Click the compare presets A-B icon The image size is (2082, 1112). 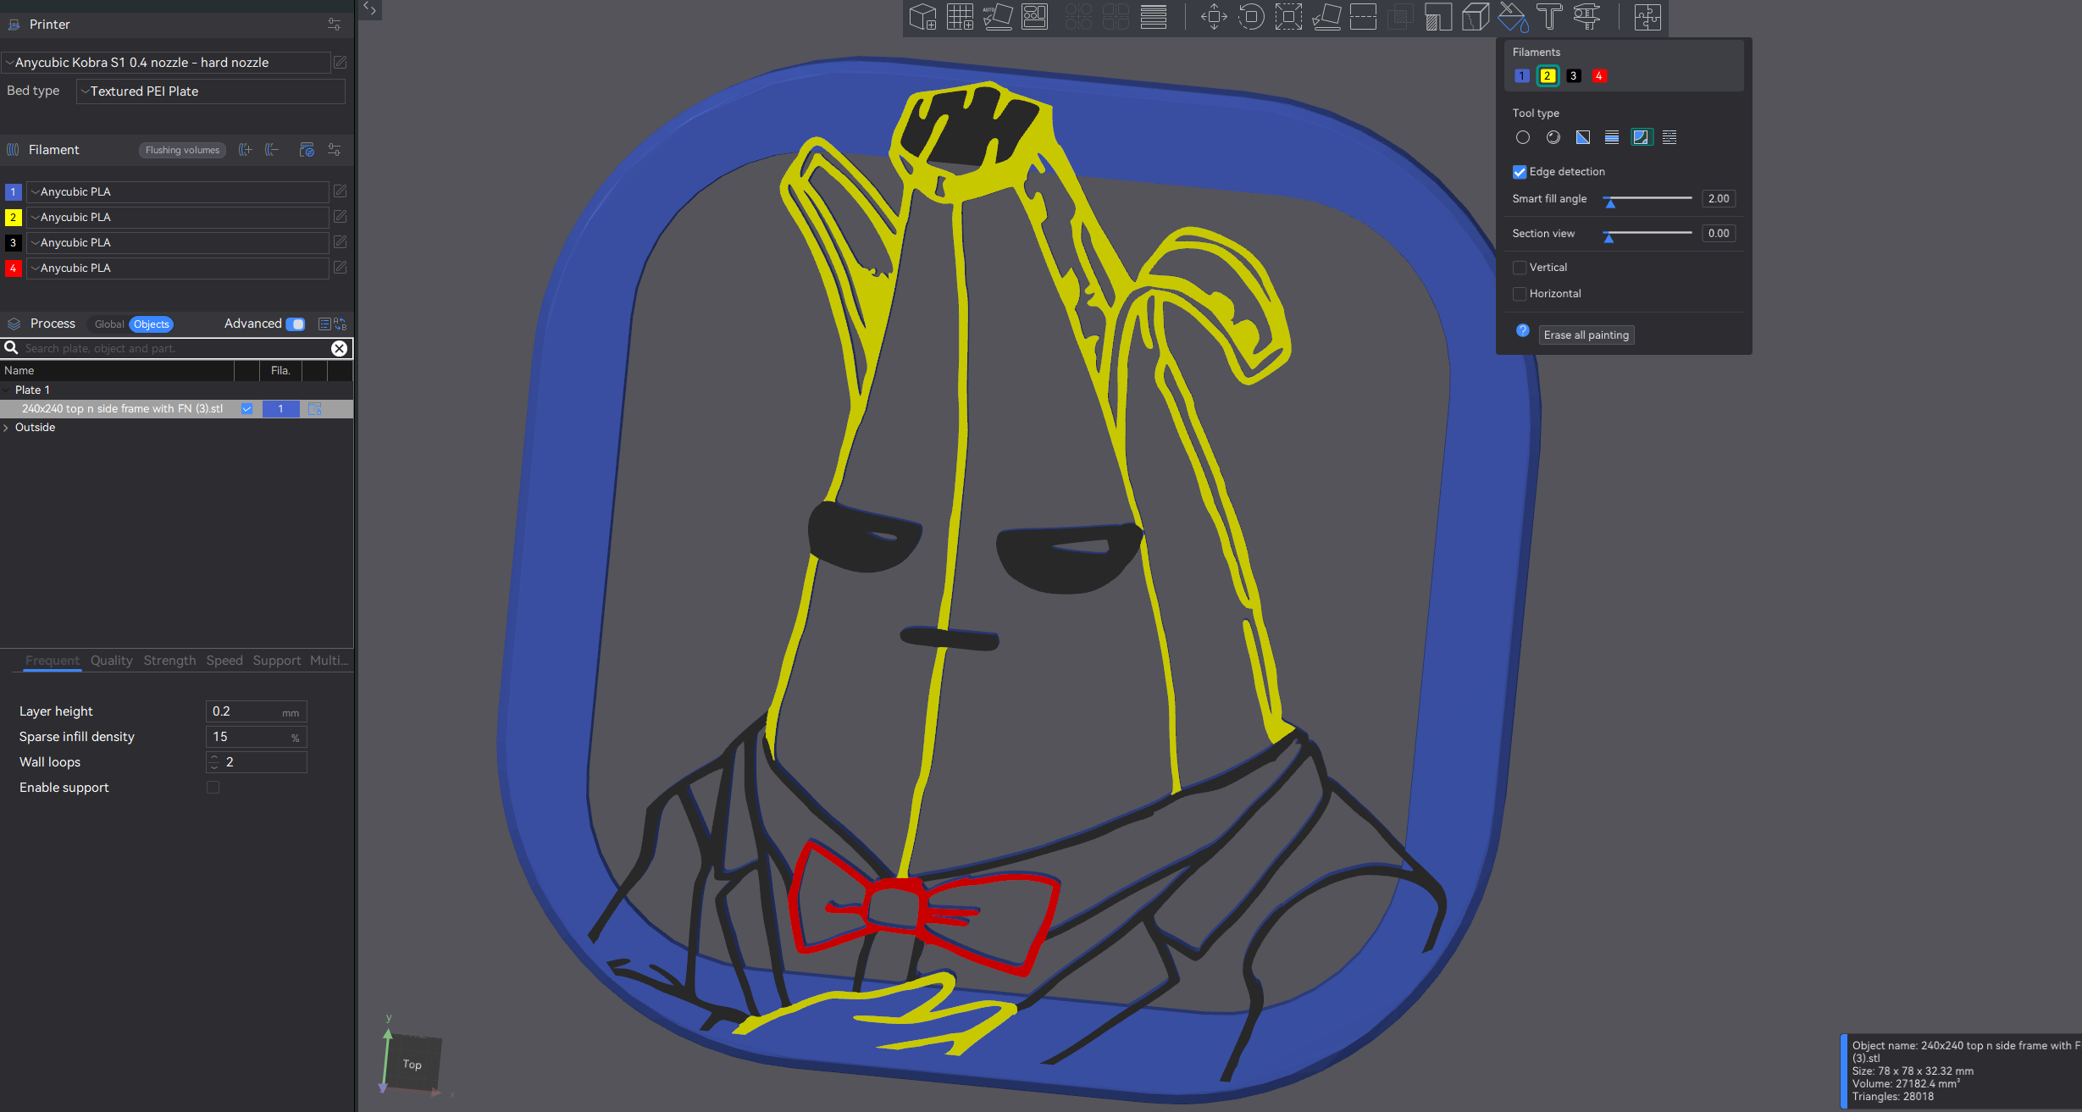click(x=341, y=324)
